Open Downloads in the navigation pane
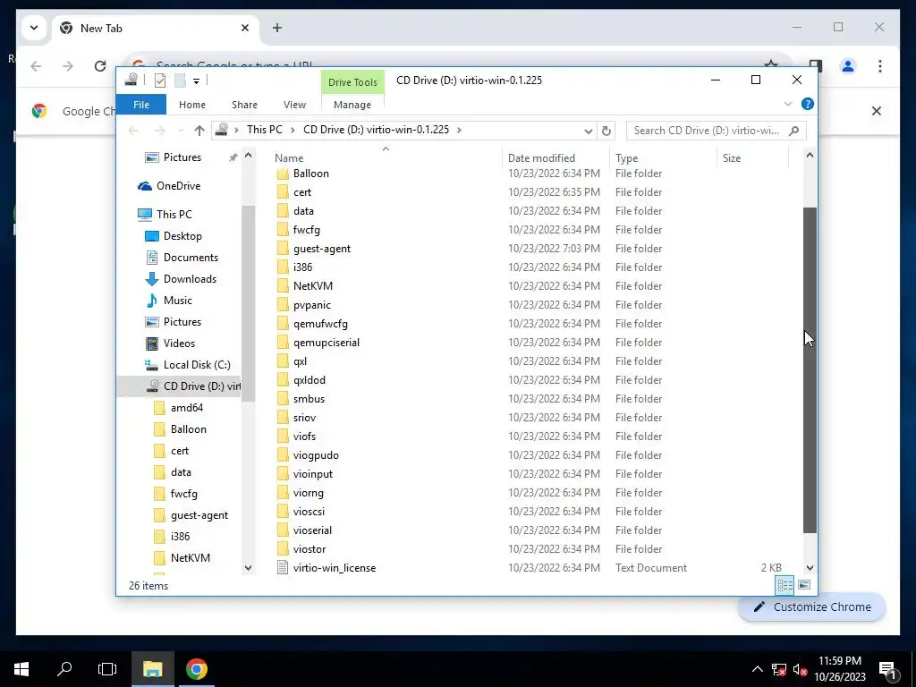 190,279
